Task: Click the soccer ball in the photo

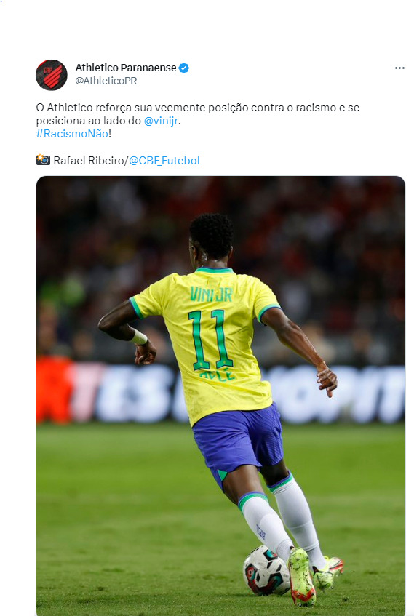Action: (266, 570)
